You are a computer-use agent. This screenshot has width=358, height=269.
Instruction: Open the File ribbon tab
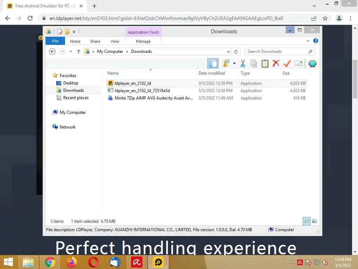[55, 41]
